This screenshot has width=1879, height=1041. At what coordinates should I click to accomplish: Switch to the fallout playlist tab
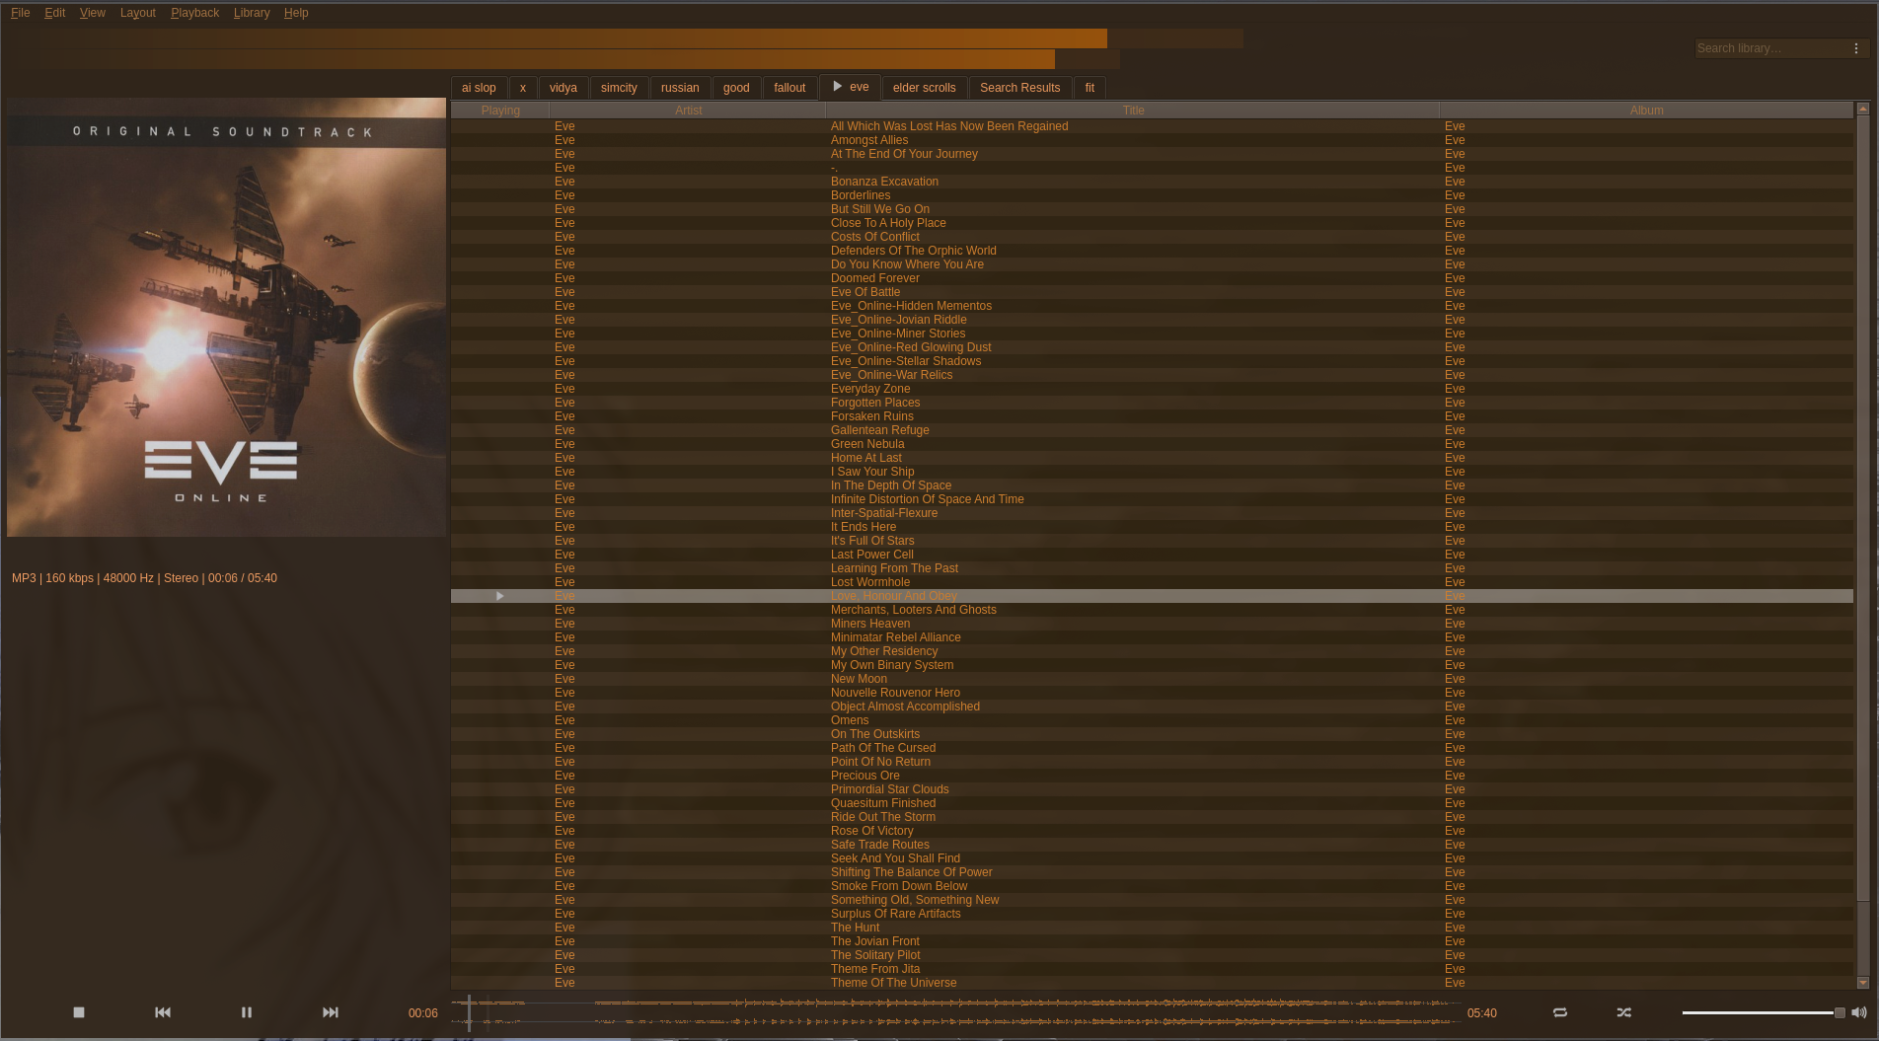[x=789, y=88]
